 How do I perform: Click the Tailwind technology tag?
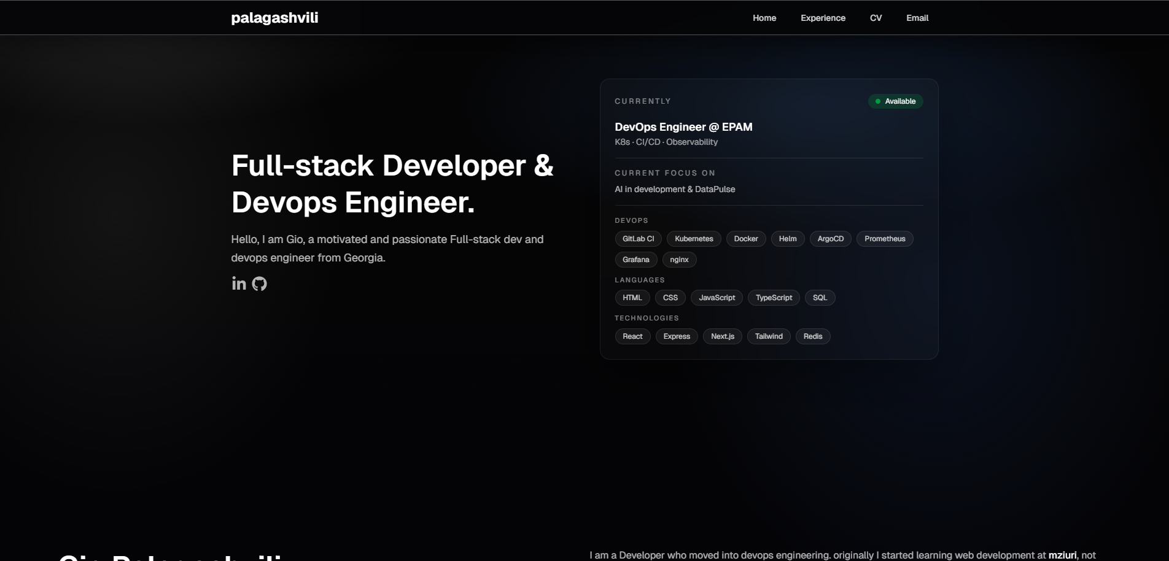(x=769, y=336)
